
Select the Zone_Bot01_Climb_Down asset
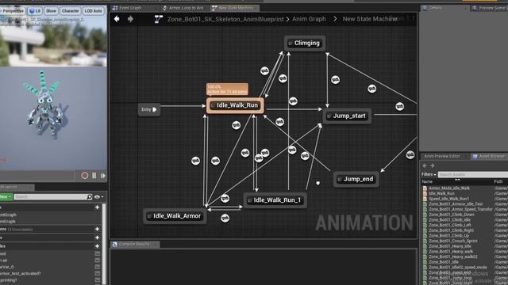point(452,215)
